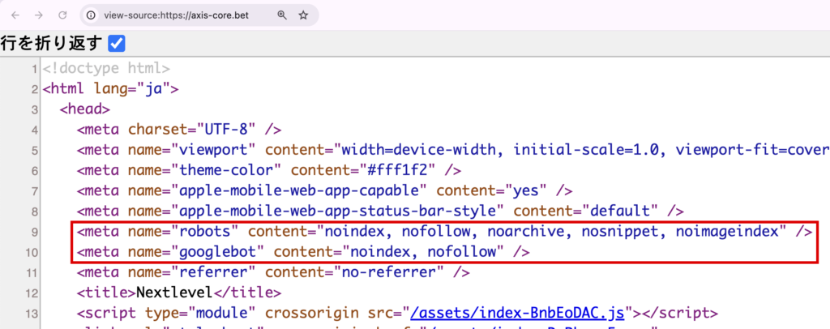
Task: Open site information icon in address bar
Action: pos(91,15)
